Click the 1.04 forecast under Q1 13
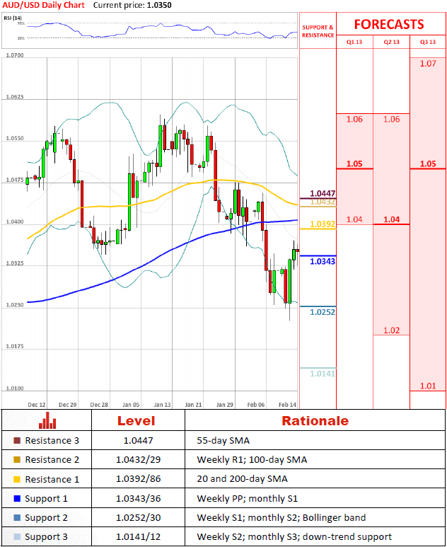This screenshot has width=447, height=547. click(x=354, y=219)
